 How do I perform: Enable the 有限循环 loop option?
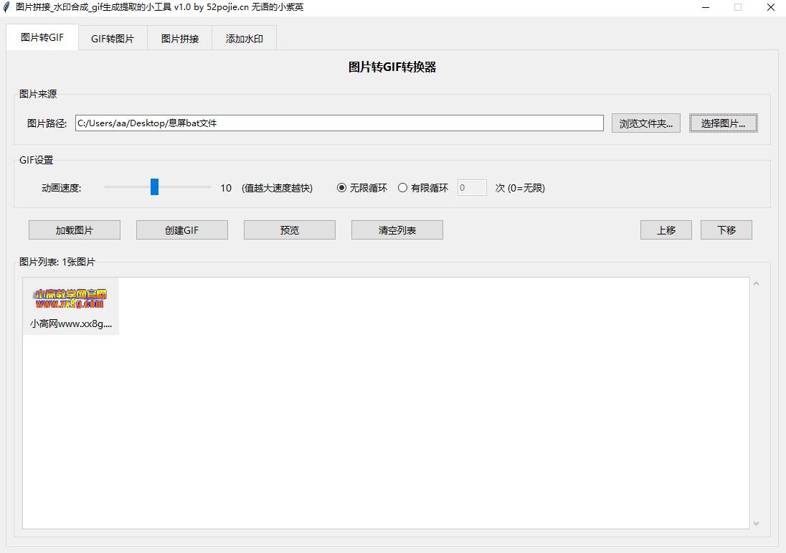(x=403, y=187)
